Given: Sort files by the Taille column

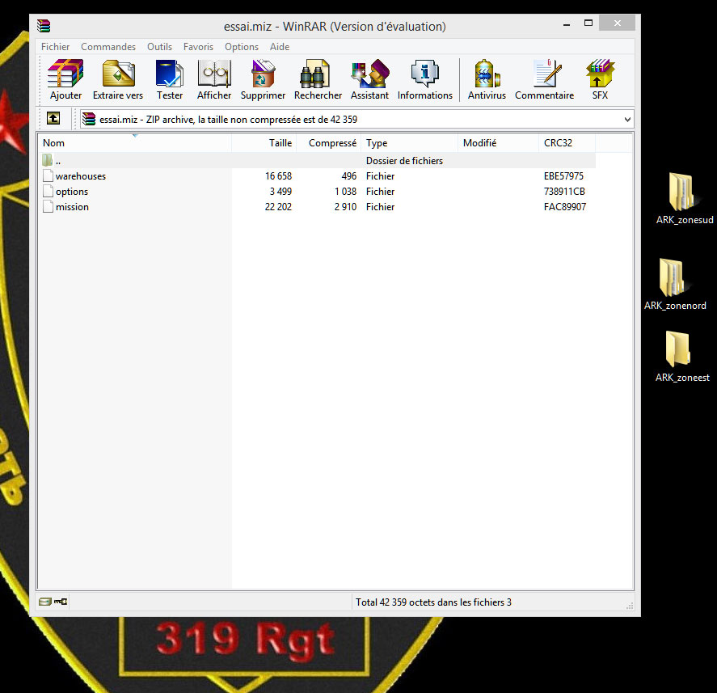Looking at the screenshot, I should pos(280,143).
